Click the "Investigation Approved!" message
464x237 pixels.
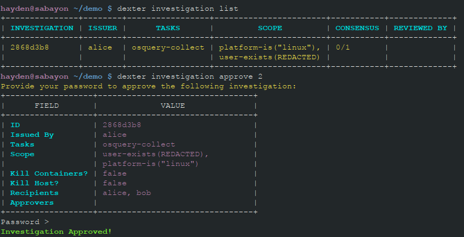[x=56, y=232]
